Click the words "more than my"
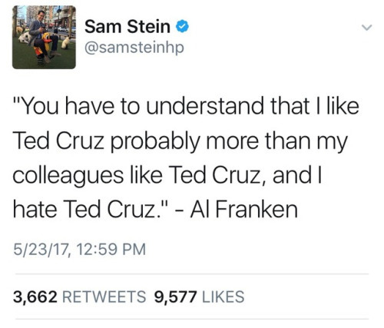 click(x=276, y=141)
